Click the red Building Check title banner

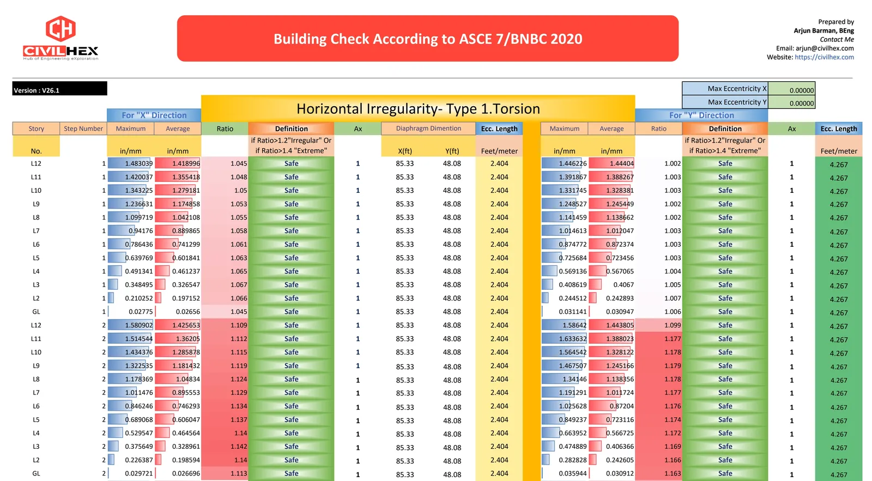427,39
